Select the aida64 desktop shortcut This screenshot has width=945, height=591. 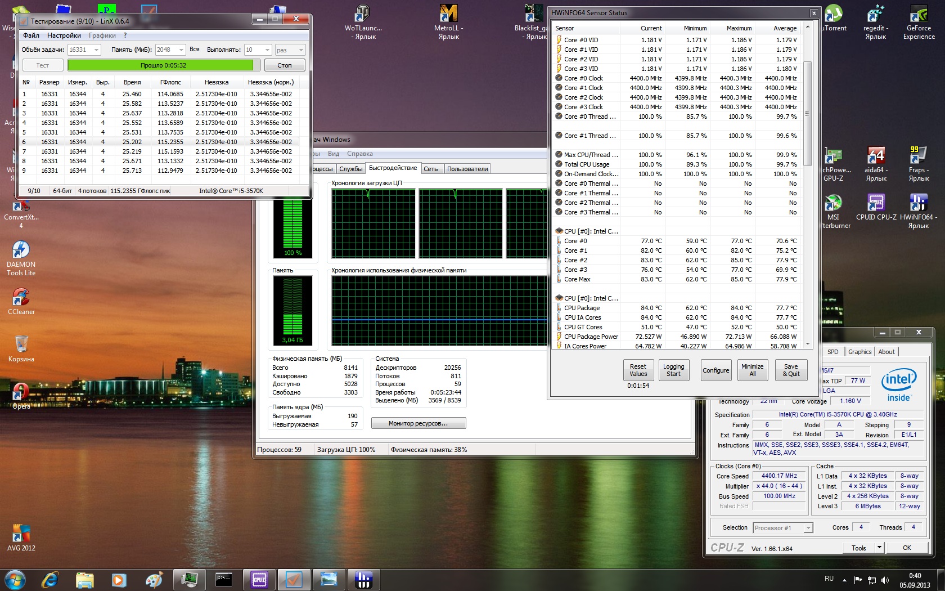tap(876, 164)
